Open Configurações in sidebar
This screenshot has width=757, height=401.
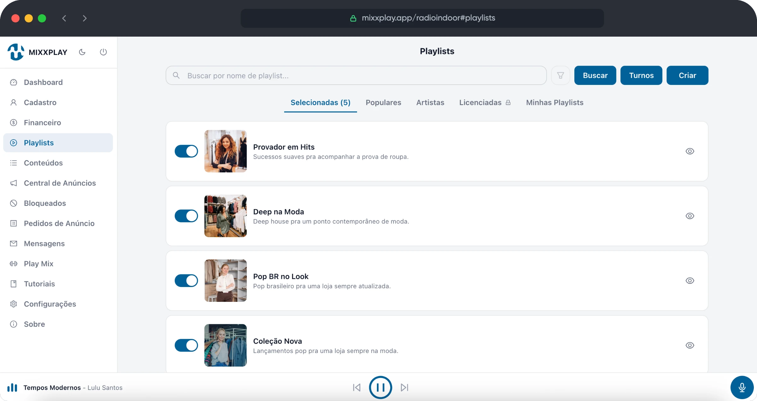(x=58, y=304)
